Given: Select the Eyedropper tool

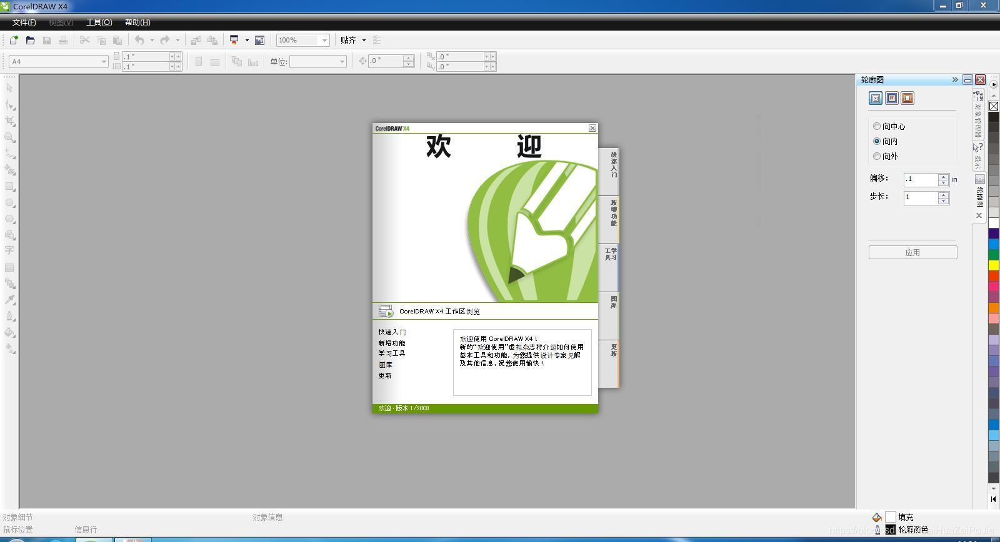Looking at the screenshot, I should [x=9, y=300].
